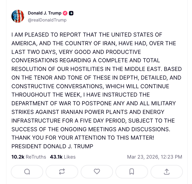
Task: View who liked via Likes label
Action: click(x=70, y=157)
